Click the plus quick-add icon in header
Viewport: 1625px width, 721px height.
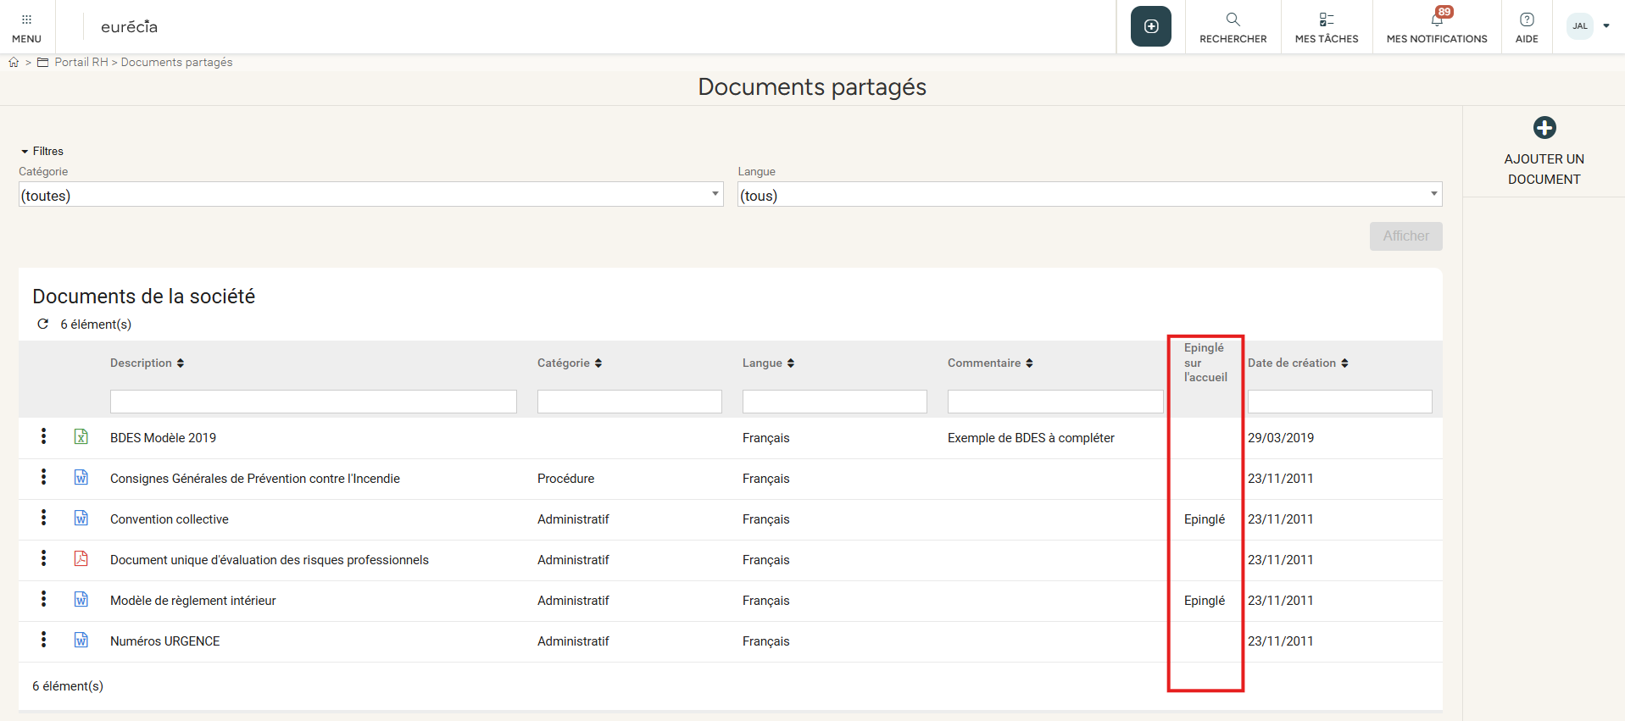click(1150, 26)
